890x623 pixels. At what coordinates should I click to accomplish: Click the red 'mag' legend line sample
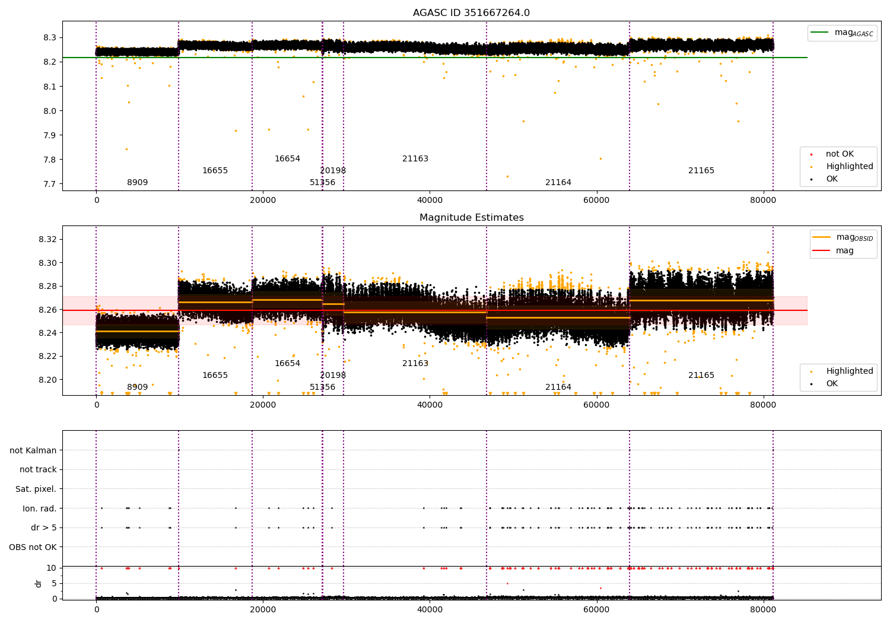pyautogui.click(x=822, y=250)
